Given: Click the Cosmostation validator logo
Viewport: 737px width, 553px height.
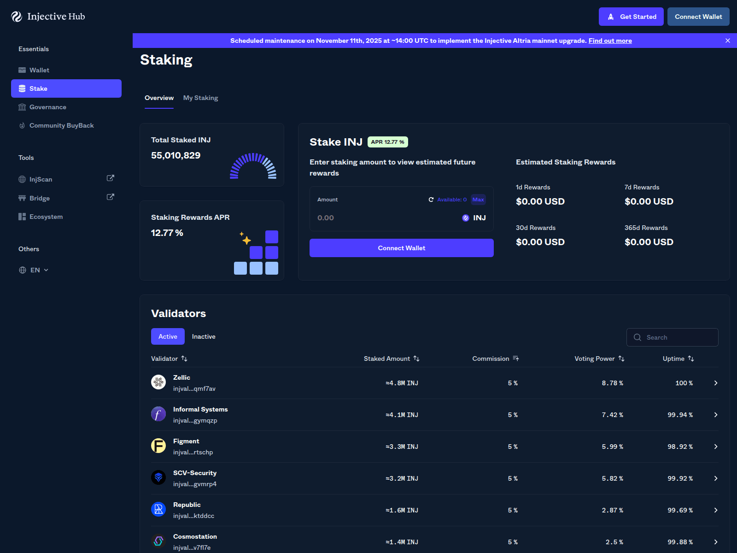Looking at the screenshot, I should click(158, 541).
